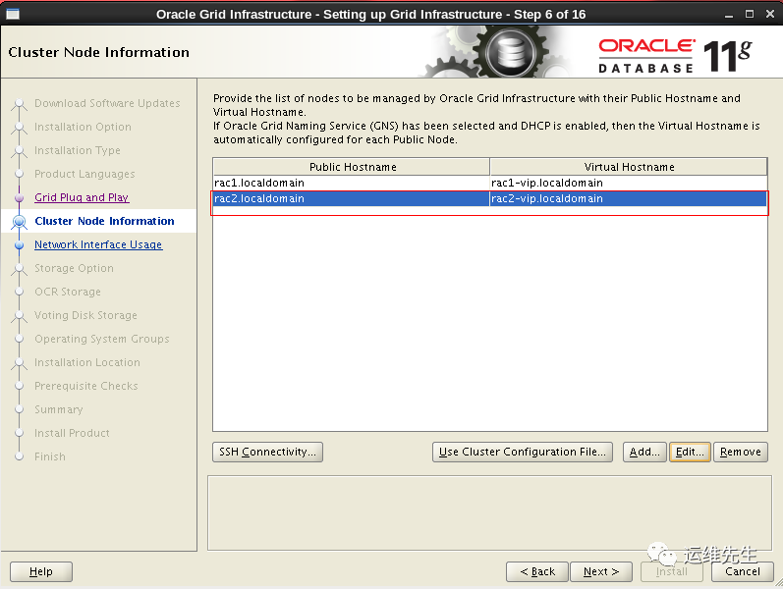Minimize the installer window
This screenshot has width=783, height=589.
coord(729,15)
